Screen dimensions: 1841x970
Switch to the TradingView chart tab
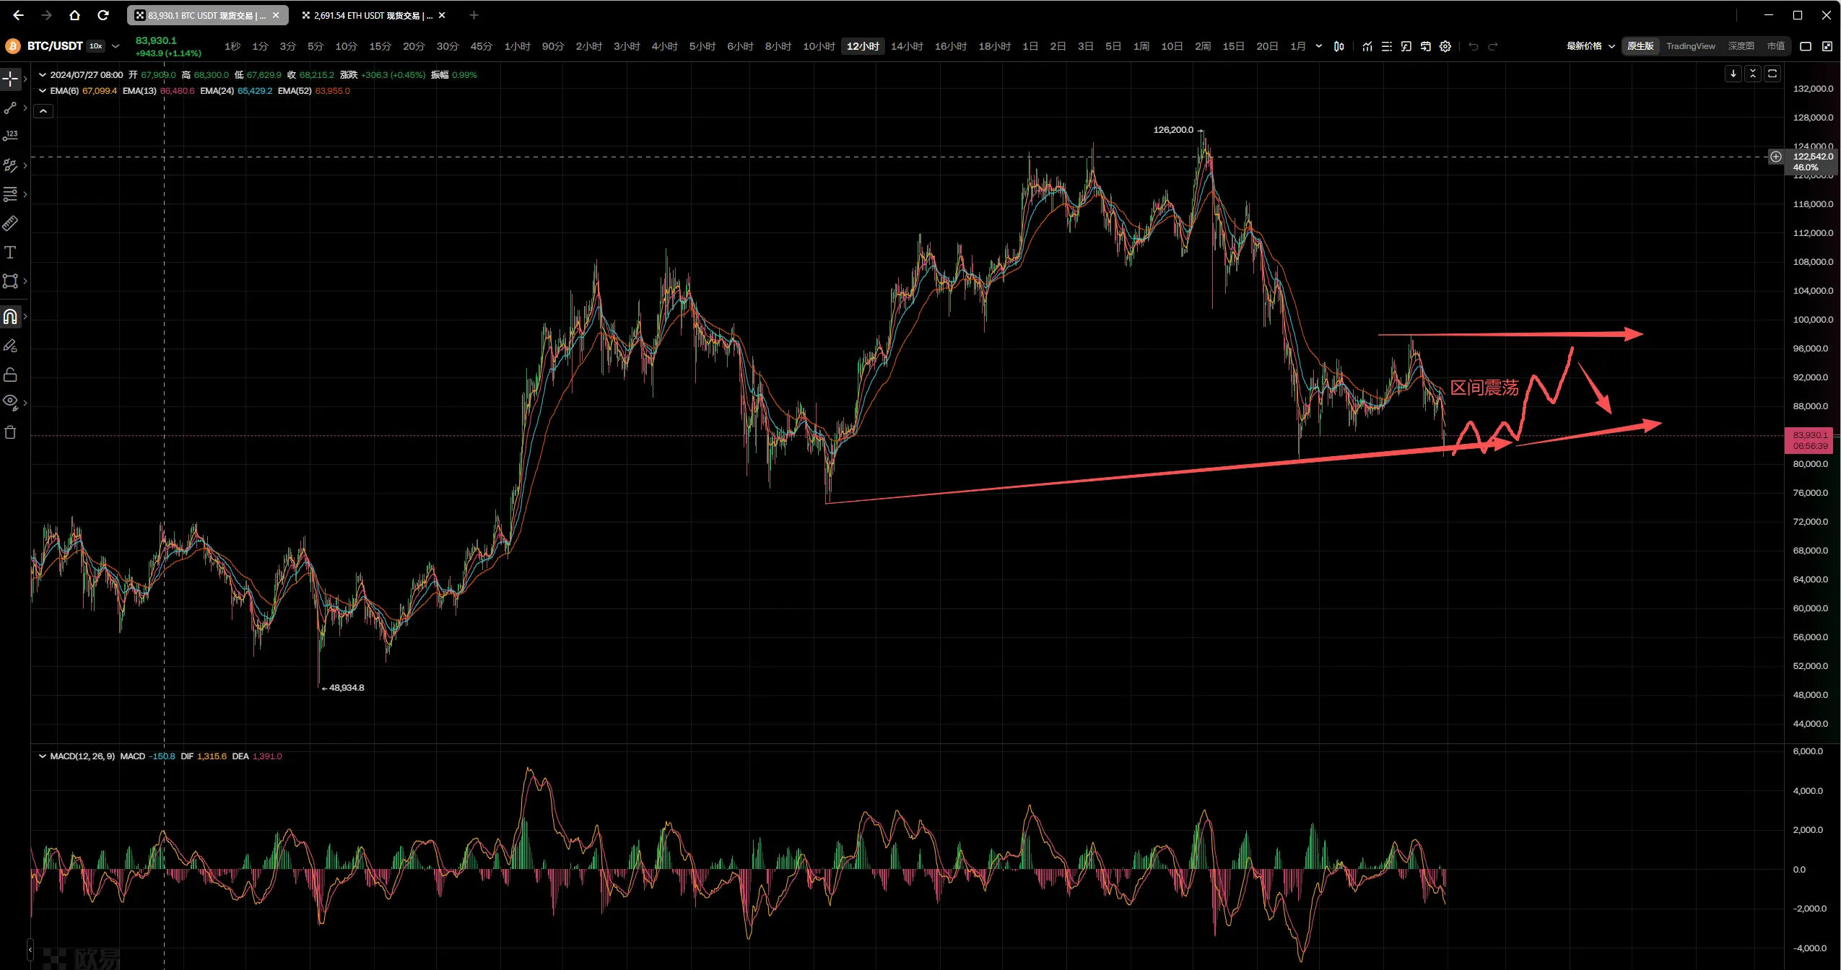pyautogui.click(x=1690, y=46)
